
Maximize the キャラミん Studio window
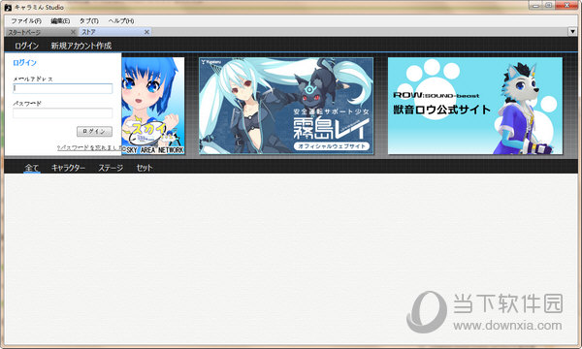(x=549, y=5)
